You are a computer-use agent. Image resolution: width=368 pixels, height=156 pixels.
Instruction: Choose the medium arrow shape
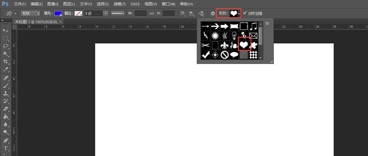coord(215,27)
